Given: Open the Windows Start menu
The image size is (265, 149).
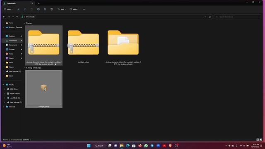Looking at the screenshot, I should pos(89,146).
